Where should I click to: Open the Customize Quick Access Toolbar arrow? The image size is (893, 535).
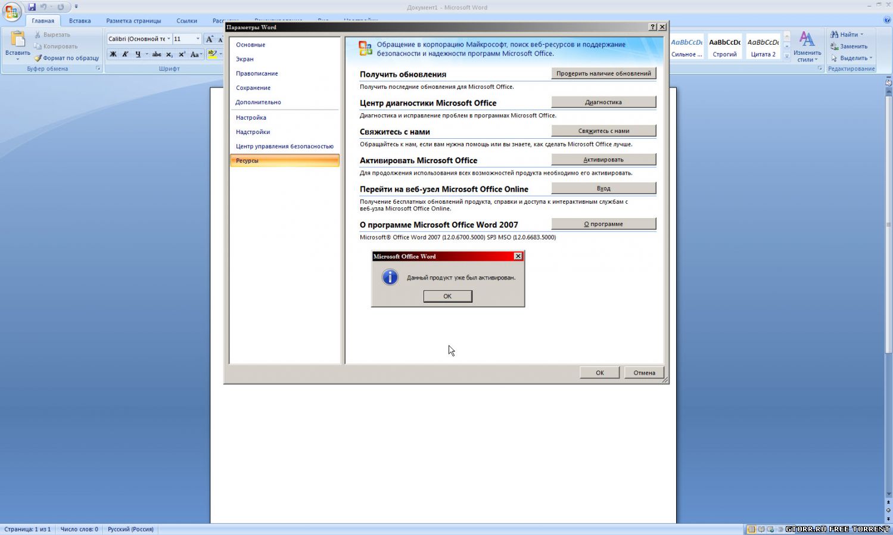click(x=76, y=7)
